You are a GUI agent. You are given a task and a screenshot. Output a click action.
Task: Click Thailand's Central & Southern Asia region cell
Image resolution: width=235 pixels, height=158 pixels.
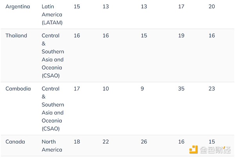click(53, 55)
